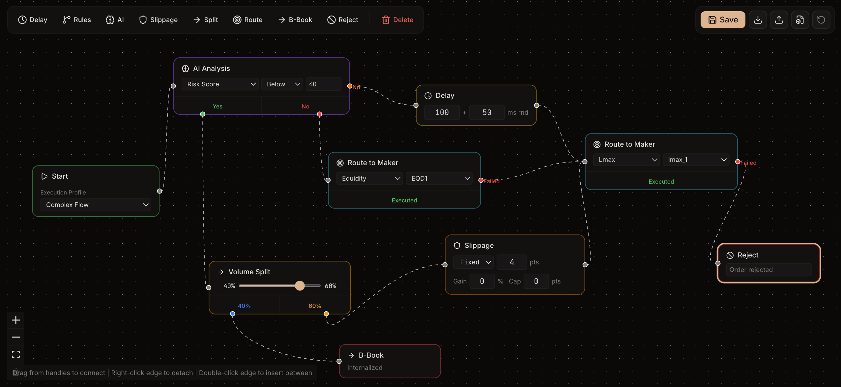Viewport: 841px width, 387px height.
Task: Click the fit-to-view icon bottom left
Action: coord(16,354)
